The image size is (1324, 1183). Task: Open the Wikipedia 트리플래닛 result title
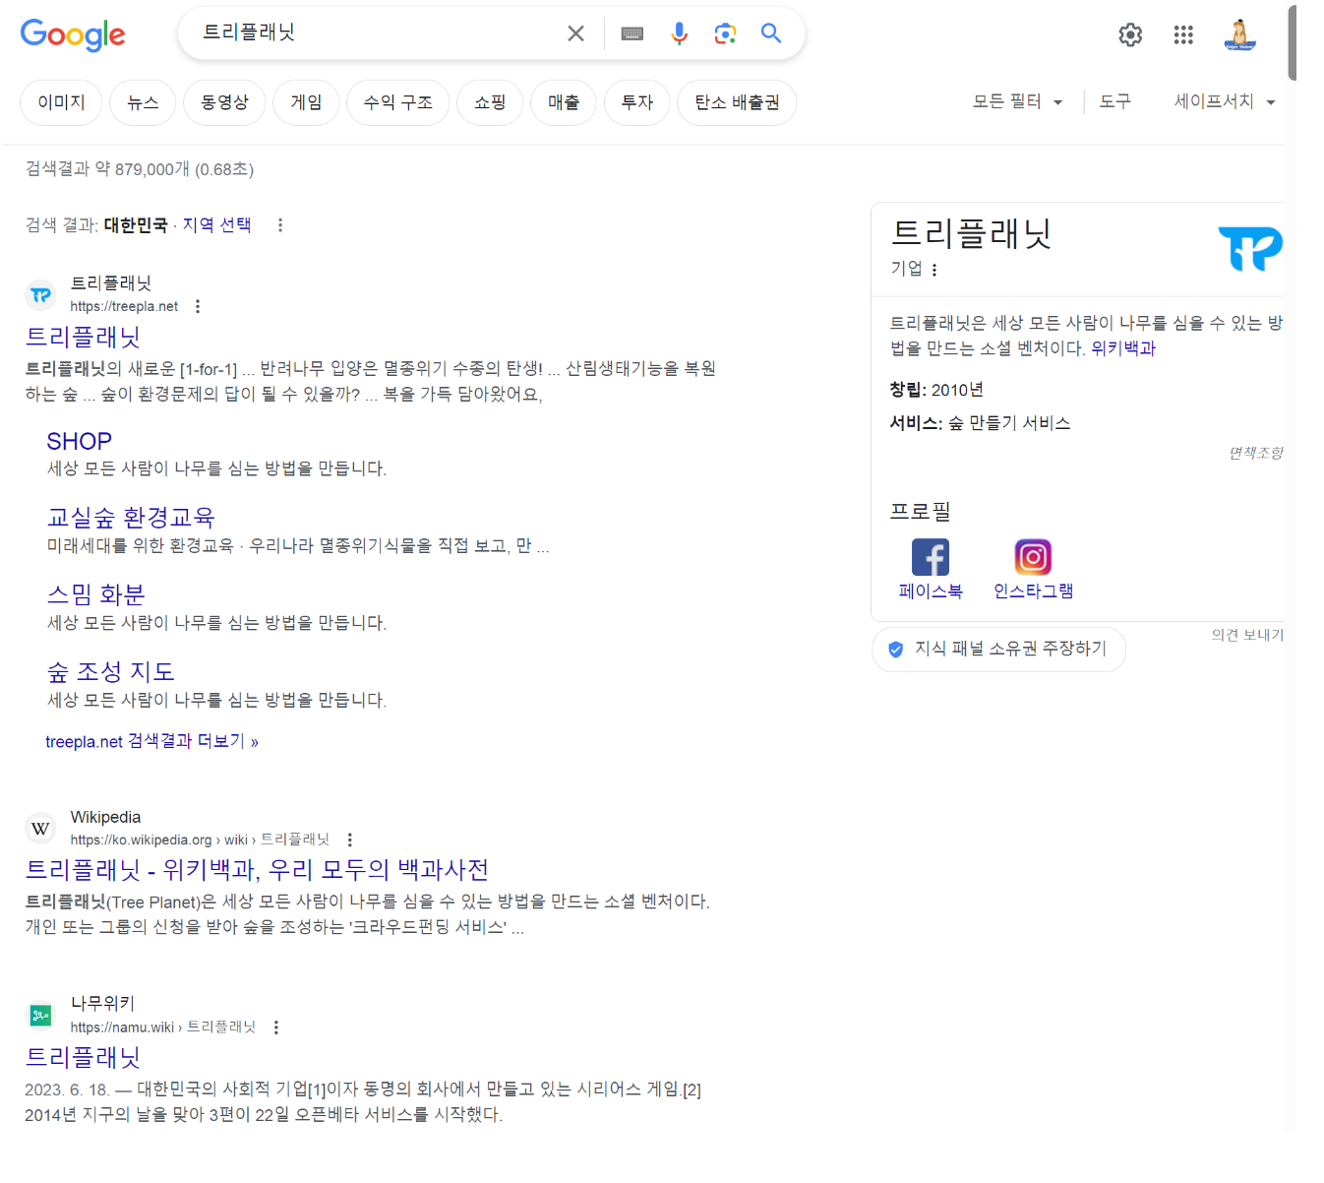257,870
